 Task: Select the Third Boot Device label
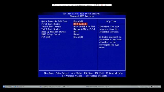(x=51, y=29)
